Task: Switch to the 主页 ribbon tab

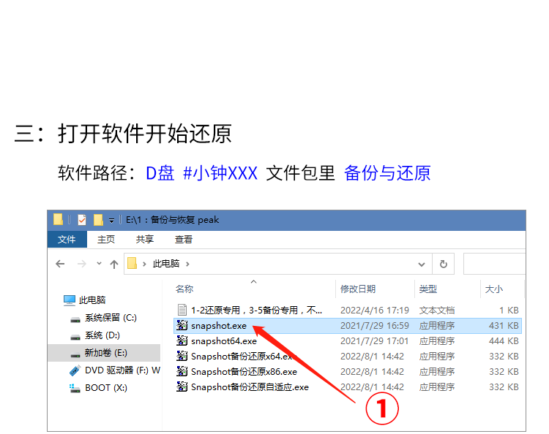Action: (x=106, y=240)
